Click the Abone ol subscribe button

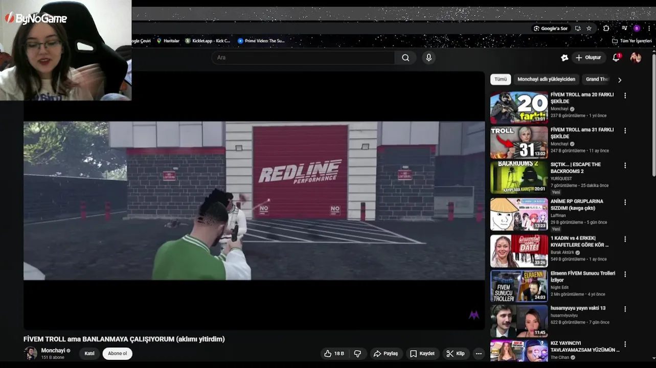click(x=117, y=354)
